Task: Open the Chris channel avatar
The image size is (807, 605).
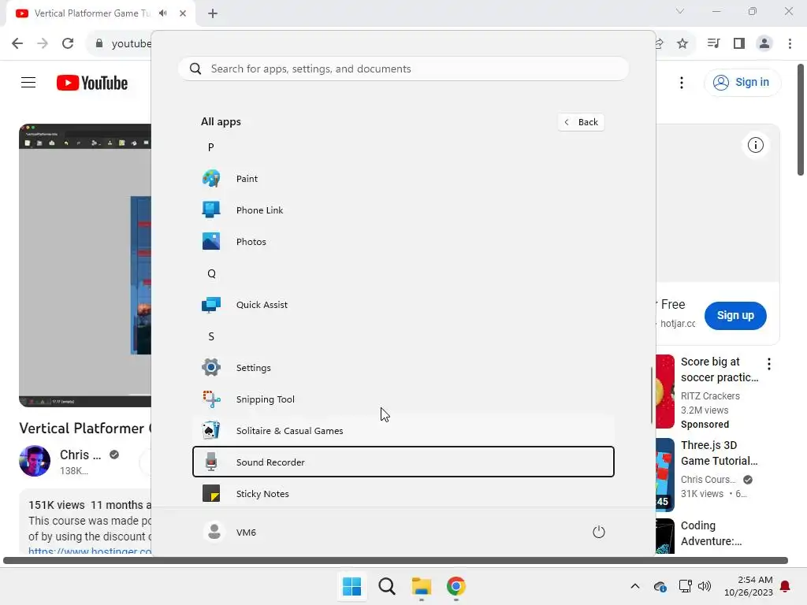Action: (35, 460)
